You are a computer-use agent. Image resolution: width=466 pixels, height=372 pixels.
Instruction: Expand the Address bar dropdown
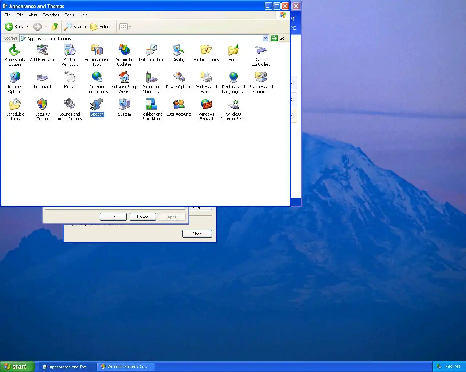click(265, 38)
